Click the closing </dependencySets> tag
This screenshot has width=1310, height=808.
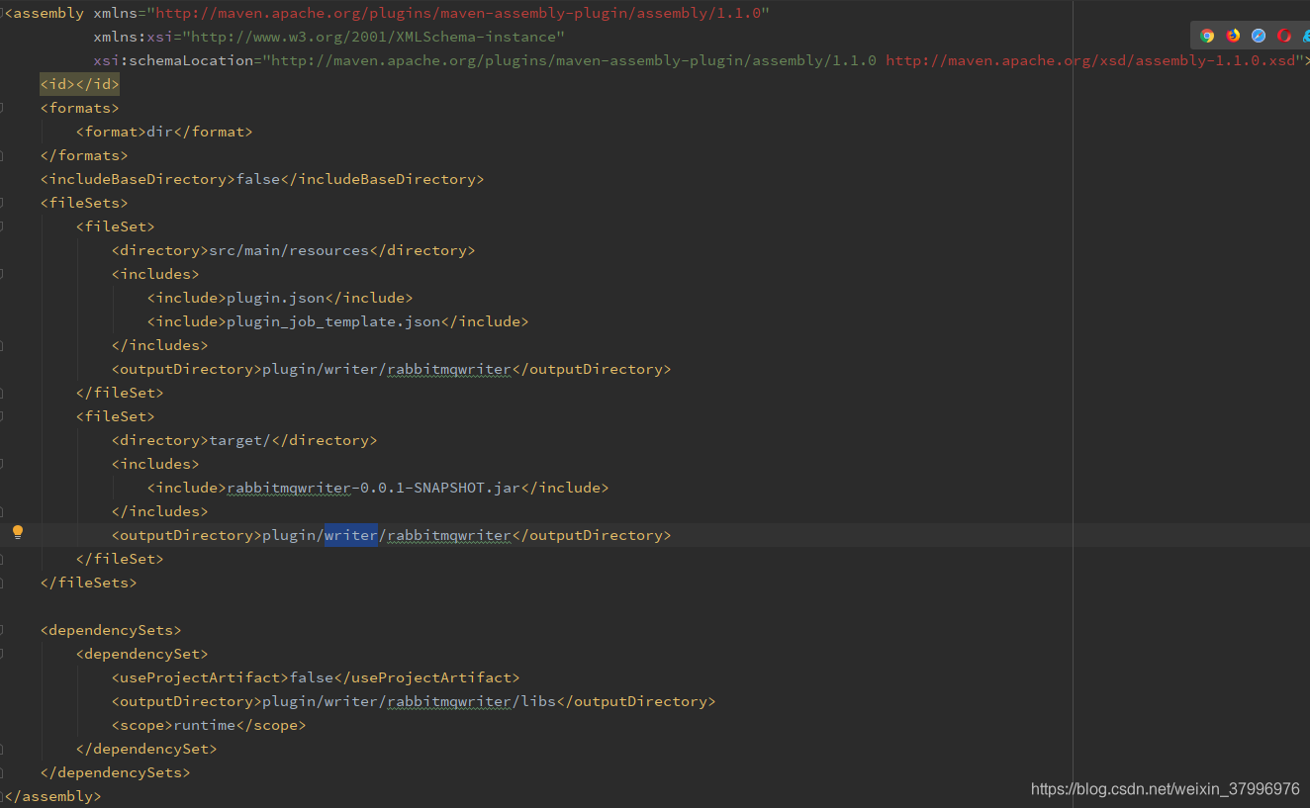[115, 772]
